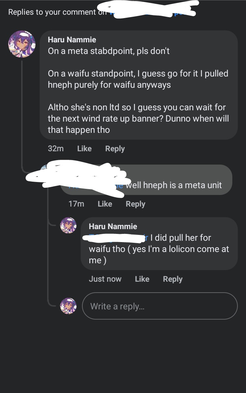The image size is (246, 393).
Task: Open the 32m timestamp
Action: click(56, 149)
